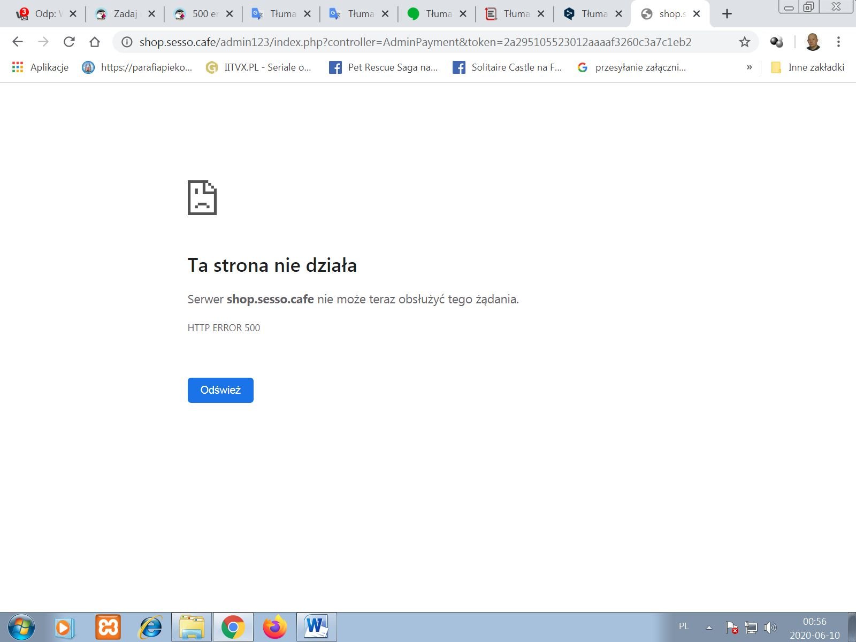This screenshot has width=856, height=642.
Task: Open the Solitaire Castle bookmark
Action: [507, 67]
